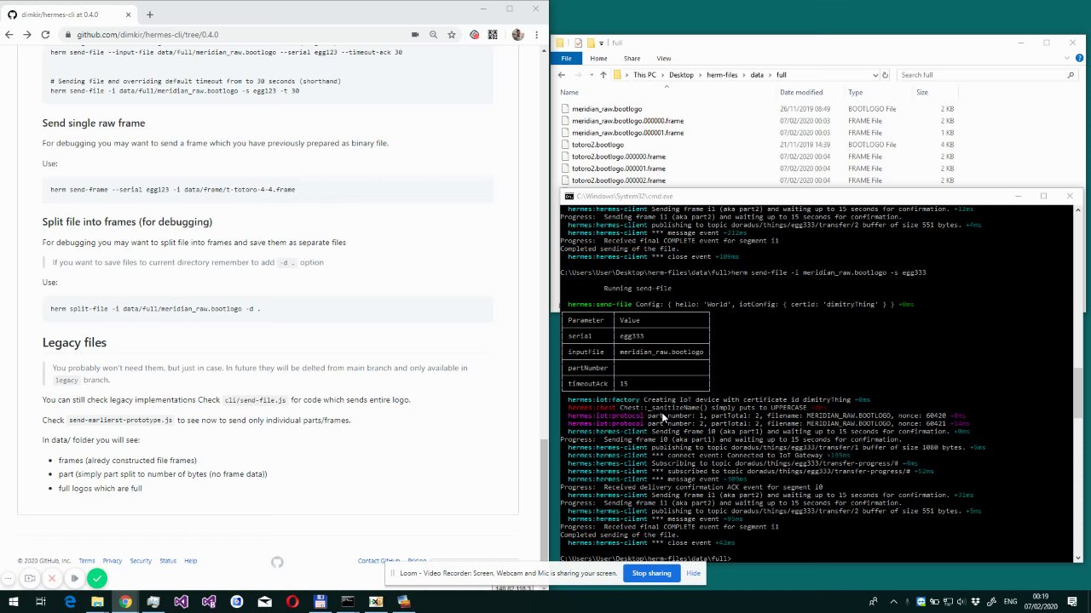Click Properties icon in Explorer title bar

578,43
